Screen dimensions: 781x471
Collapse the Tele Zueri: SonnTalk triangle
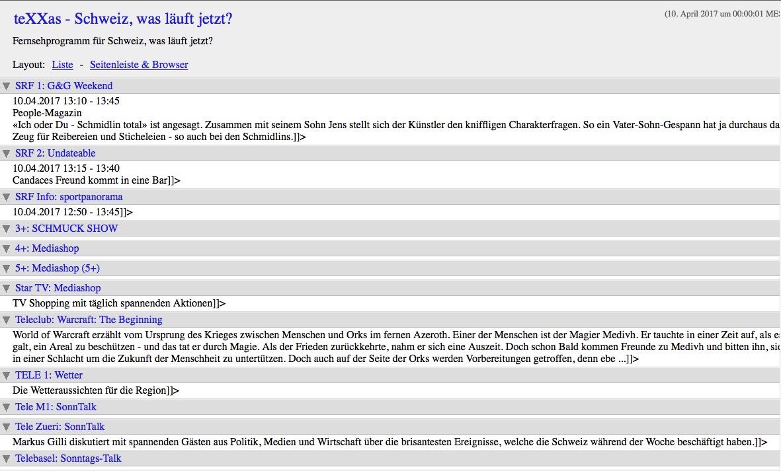tap(7, 427)
